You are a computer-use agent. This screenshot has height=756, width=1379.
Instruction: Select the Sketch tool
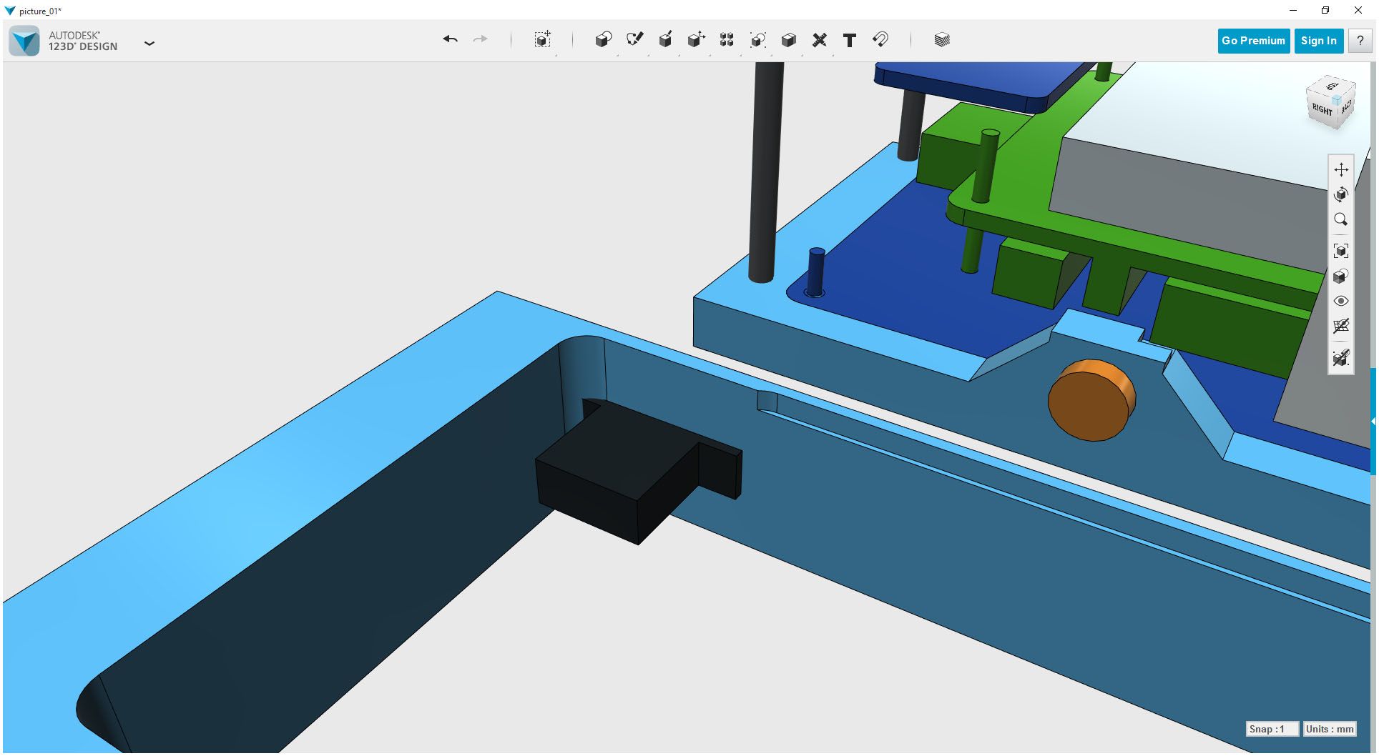[x=636, y=40]
